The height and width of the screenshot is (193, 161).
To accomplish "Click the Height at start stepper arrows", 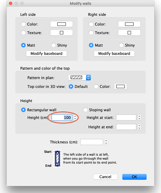I will click(139, 118).
